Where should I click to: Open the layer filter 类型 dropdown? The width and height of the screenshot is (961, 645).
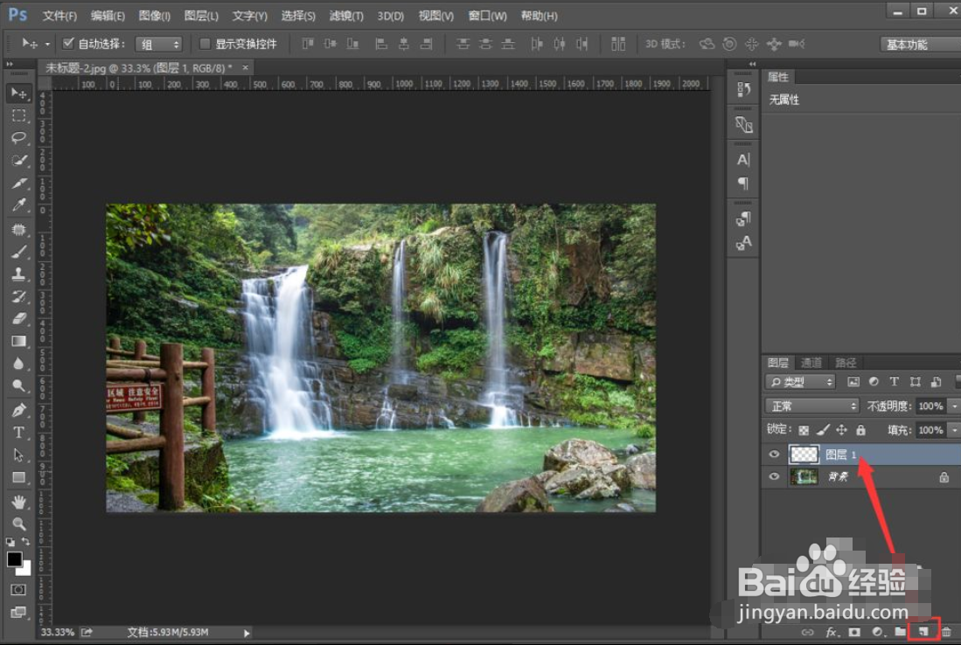800,382
